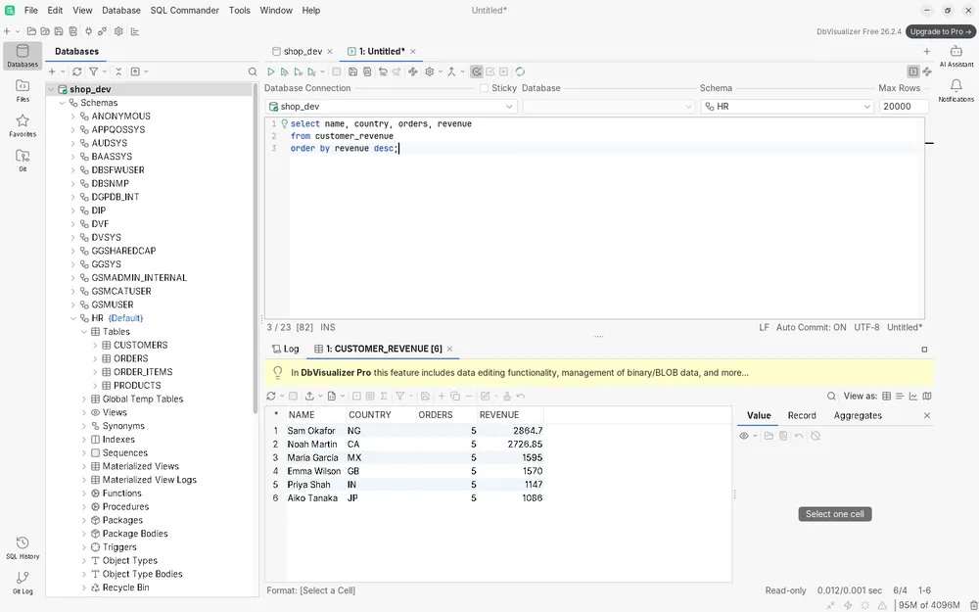This screenshot has width=979, height=612.
Task: Click the Max Rows input field
Action: point(903,107)
